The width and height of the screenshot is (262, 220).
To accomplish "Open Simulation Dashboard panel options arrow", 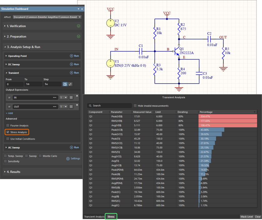I will [x=78, y=9].
